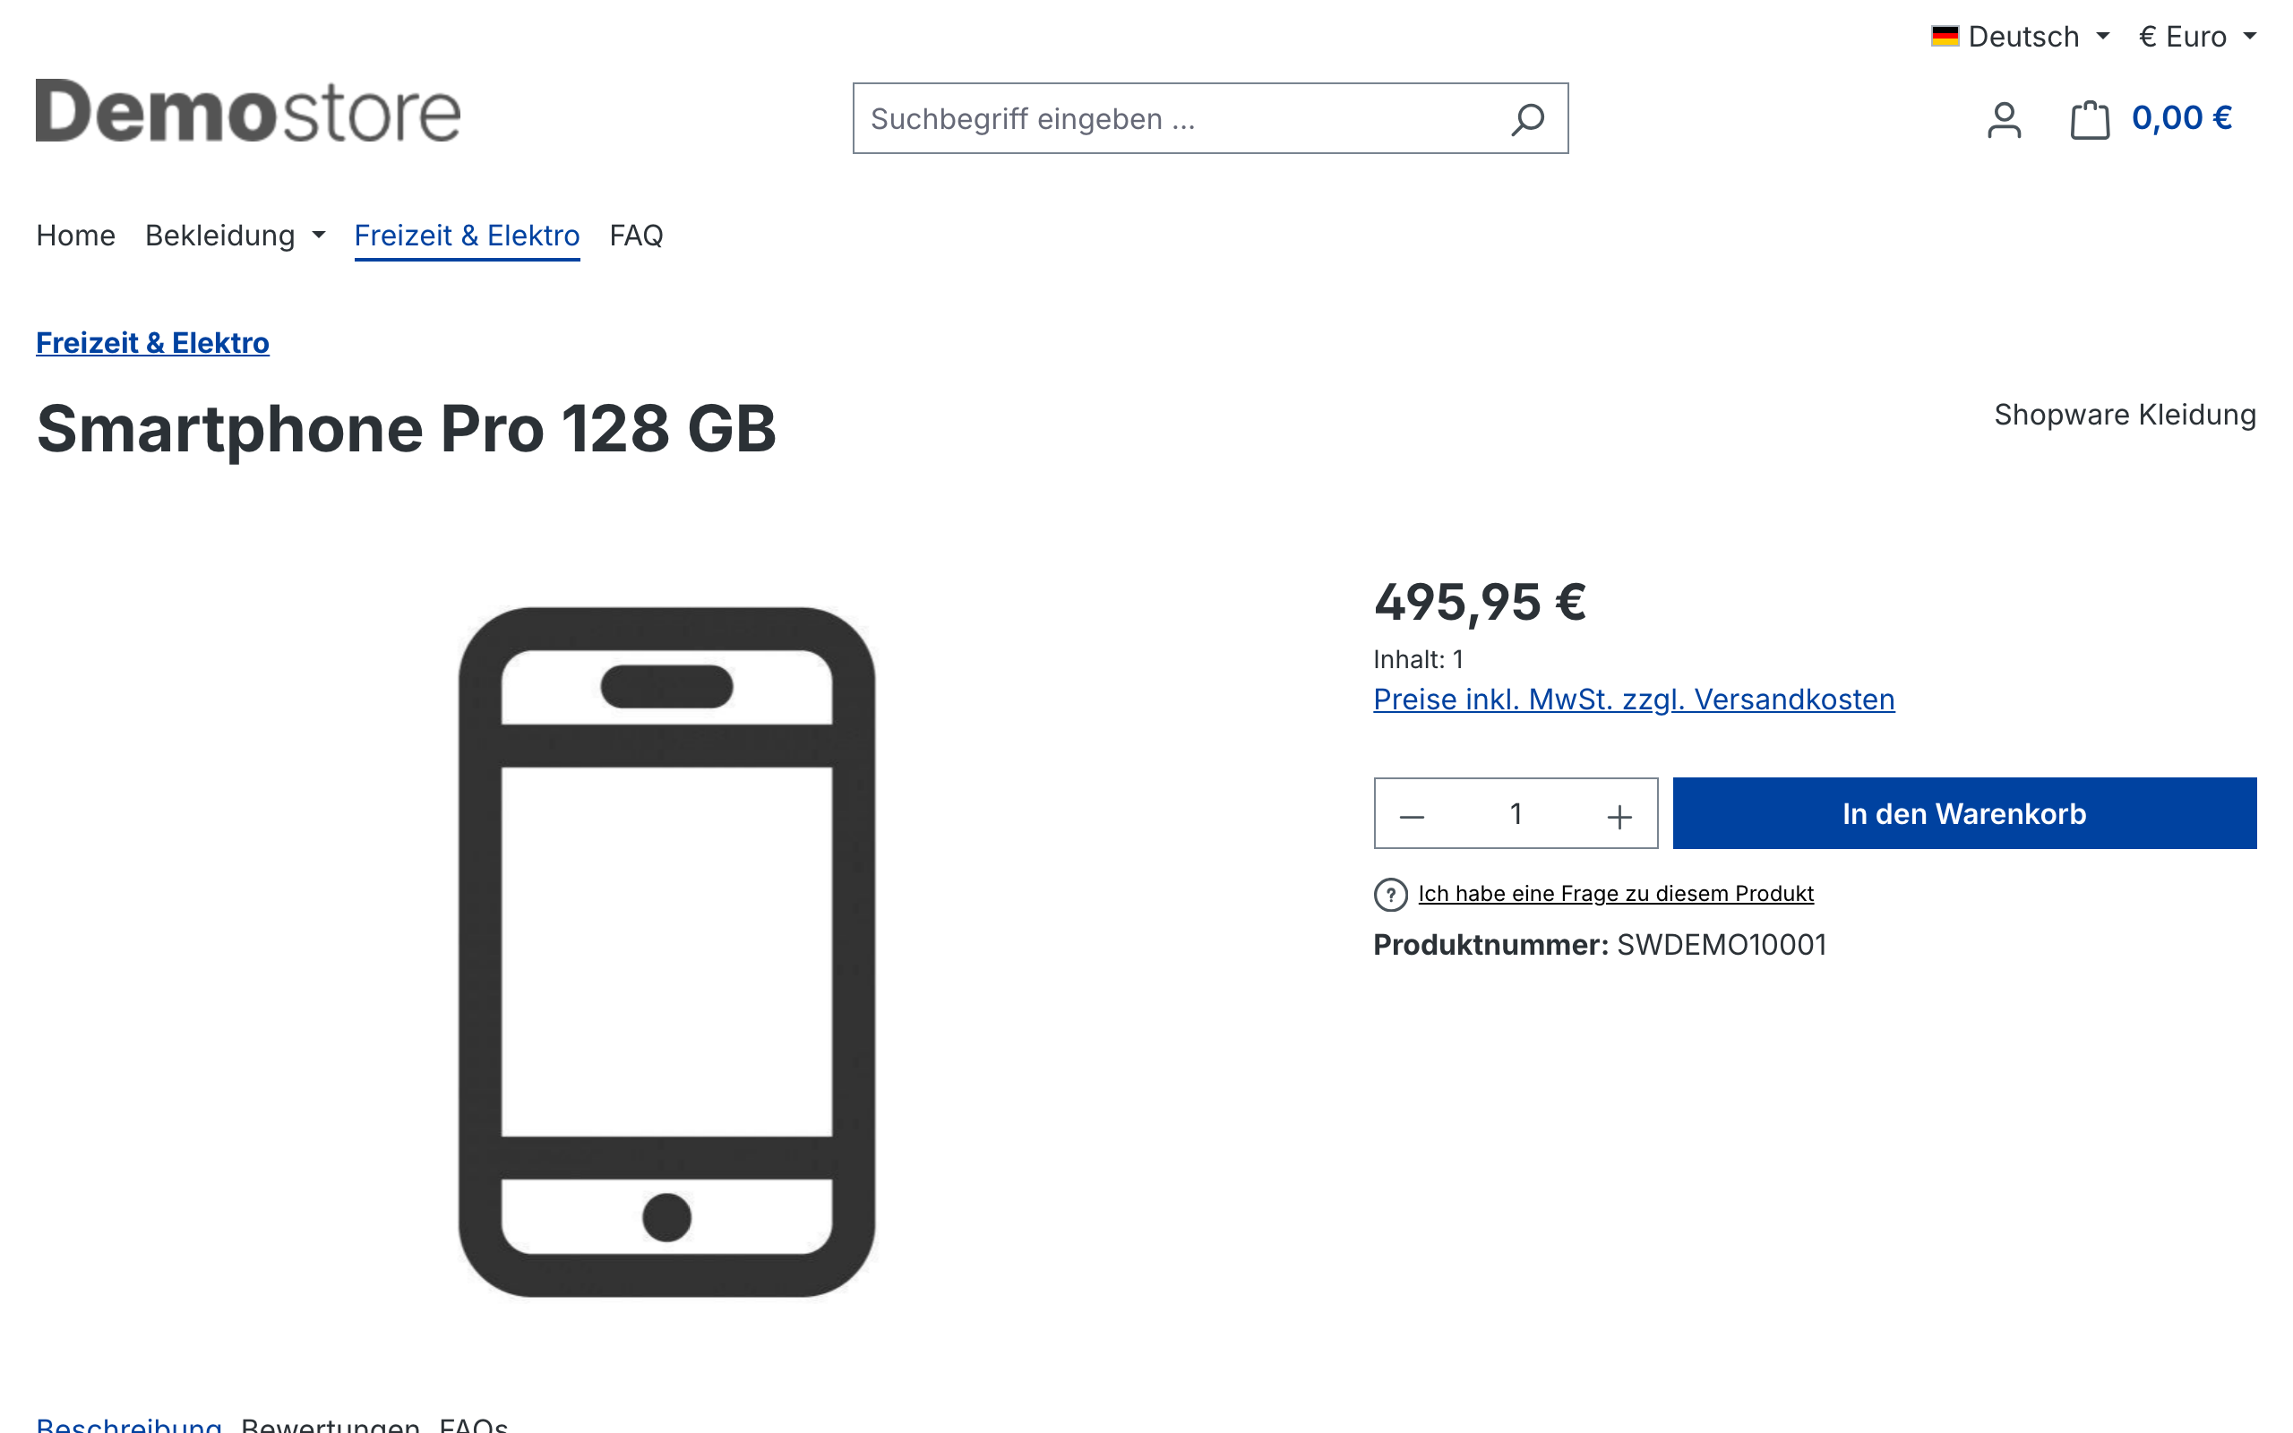2293x1433 pixels.
Task: Click the German flag icon
Action: click(x=1945, y=37)
